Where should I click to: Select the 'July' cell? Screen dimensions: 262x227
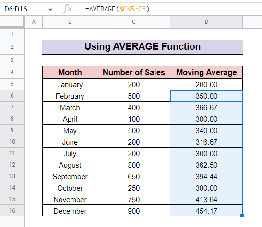(x=70, y=153)
